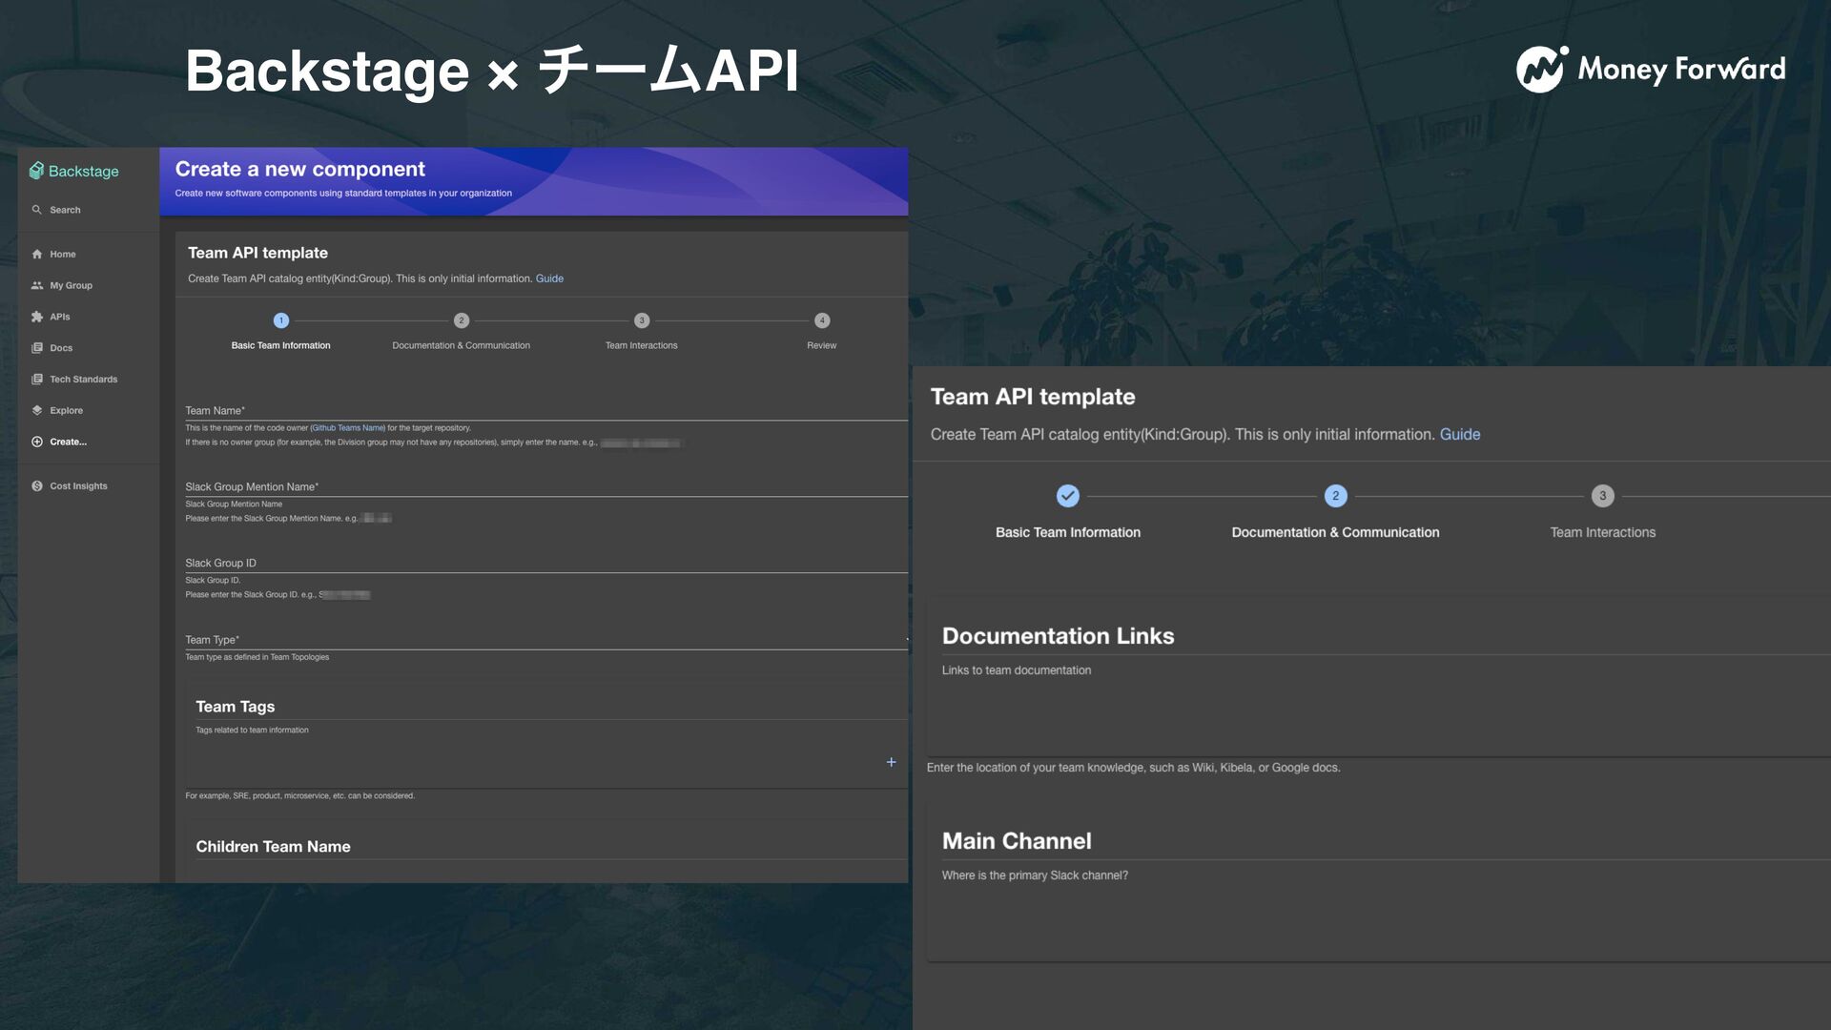Click the Money Forward logo
Image resolution: width=1831 pixels, height=1030 pixels.
(1651, 69)
